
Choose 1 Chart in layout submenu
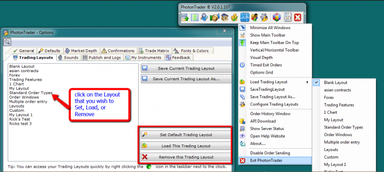[344, 112]
